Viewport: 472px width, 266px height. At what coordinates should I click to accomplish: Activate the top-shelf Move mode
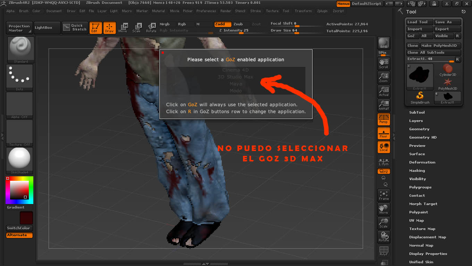pos(123,28)
